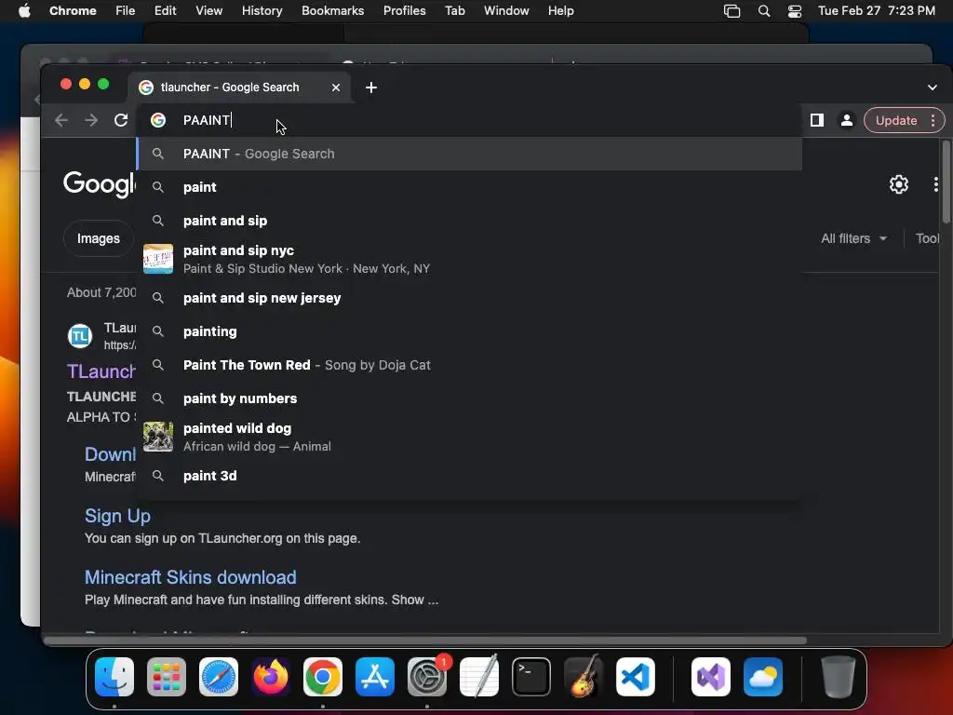953x715 pixels.
Task: Launch GarageBand from the Dock
Action: click(x=584, y=677)
